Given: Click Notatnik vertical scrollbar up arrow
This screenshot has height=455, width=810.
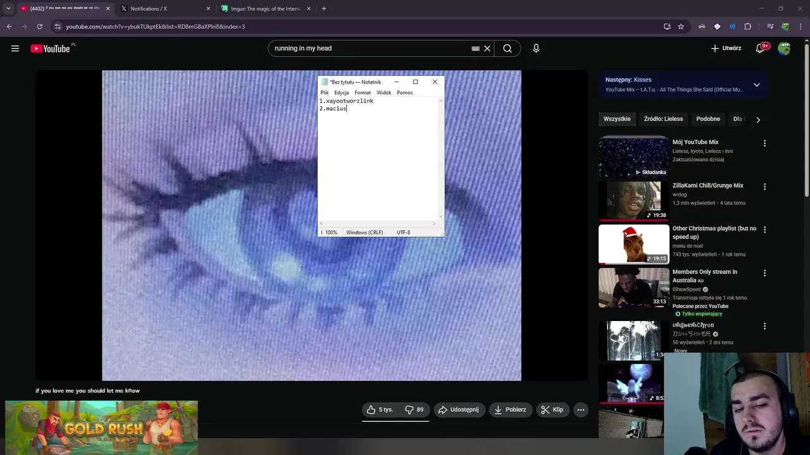Looking at the screenshot, I should coord(441,100).
